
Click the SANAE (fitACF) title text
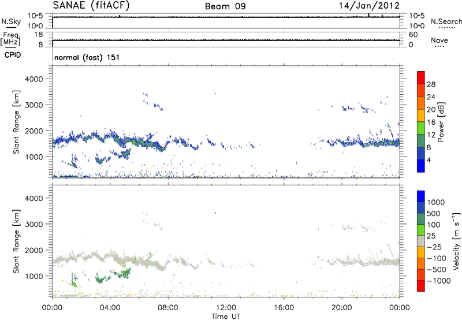pyautogui.click(x=91, y=5)
